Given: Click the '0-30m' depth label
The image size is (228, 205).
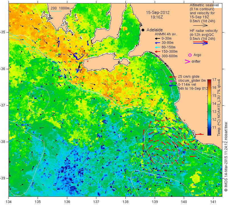Looking at the screenshot, I should coord(166,38).
